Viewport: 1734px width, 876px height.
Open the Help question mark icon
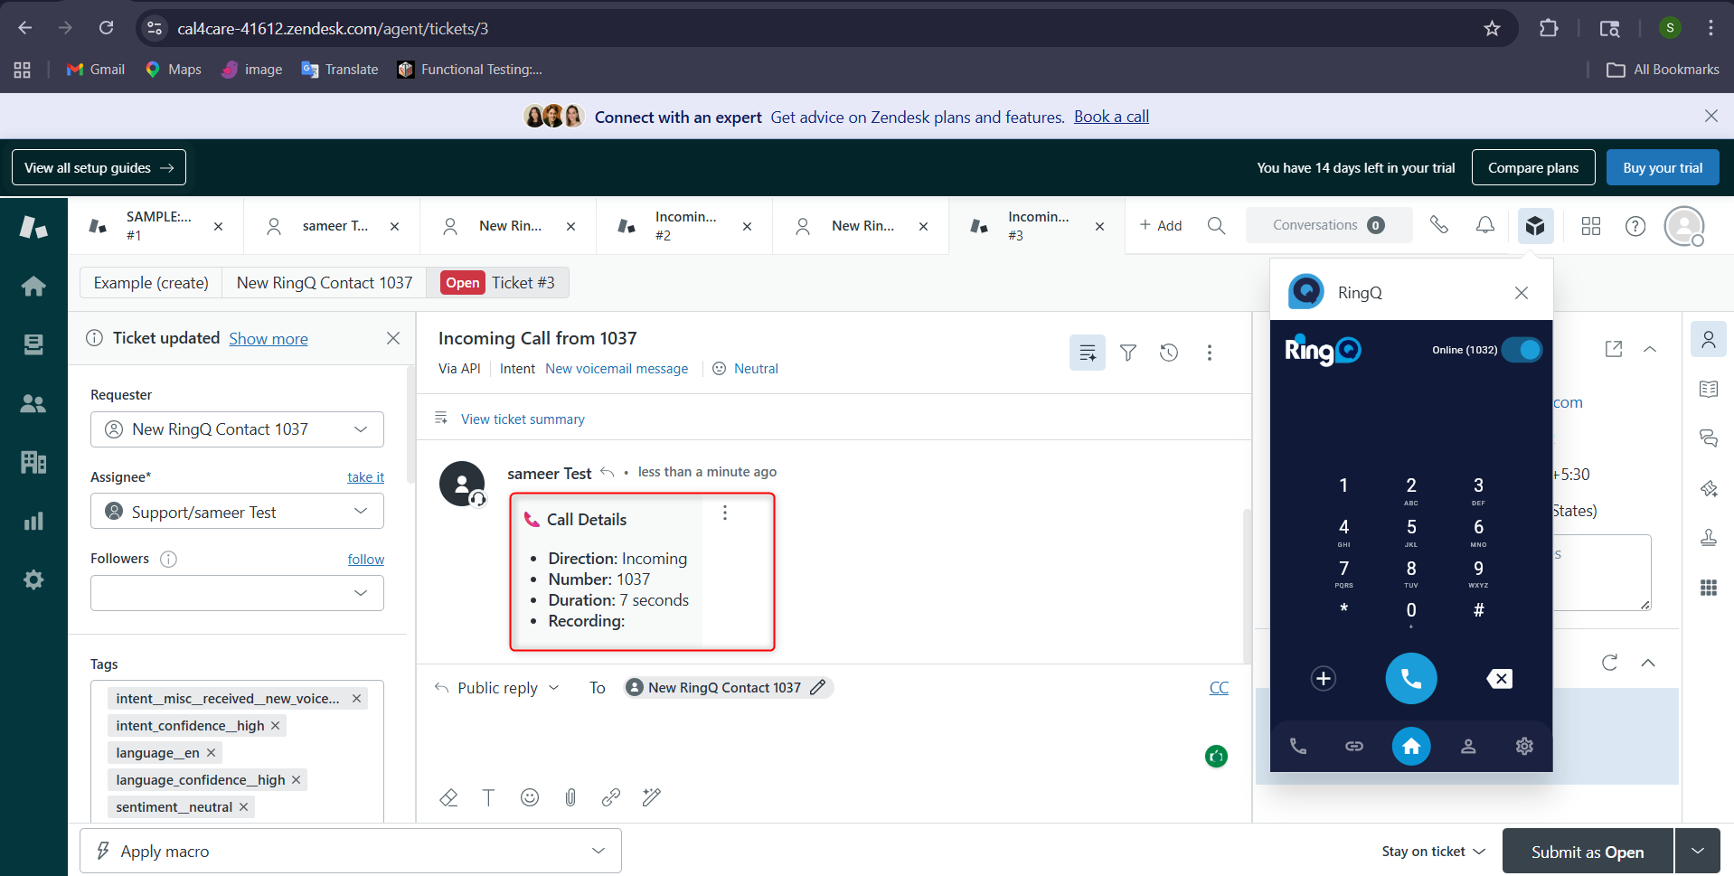click(1635, 226)
